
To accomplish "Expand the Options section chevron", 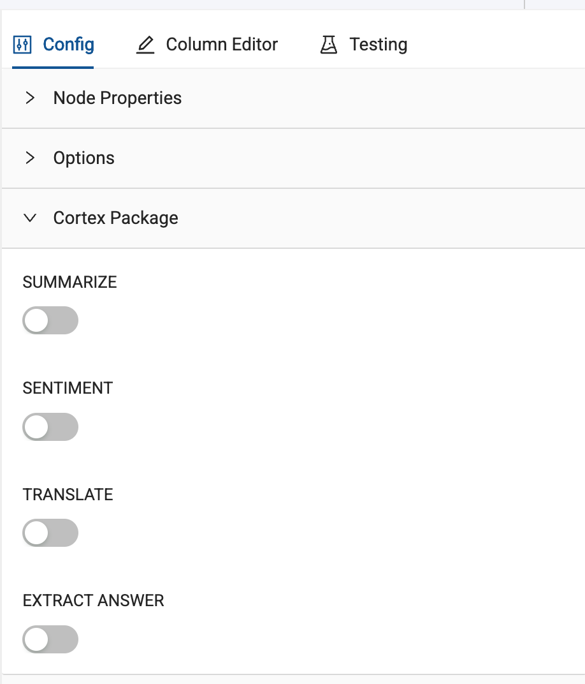I will tap(30, 158).
